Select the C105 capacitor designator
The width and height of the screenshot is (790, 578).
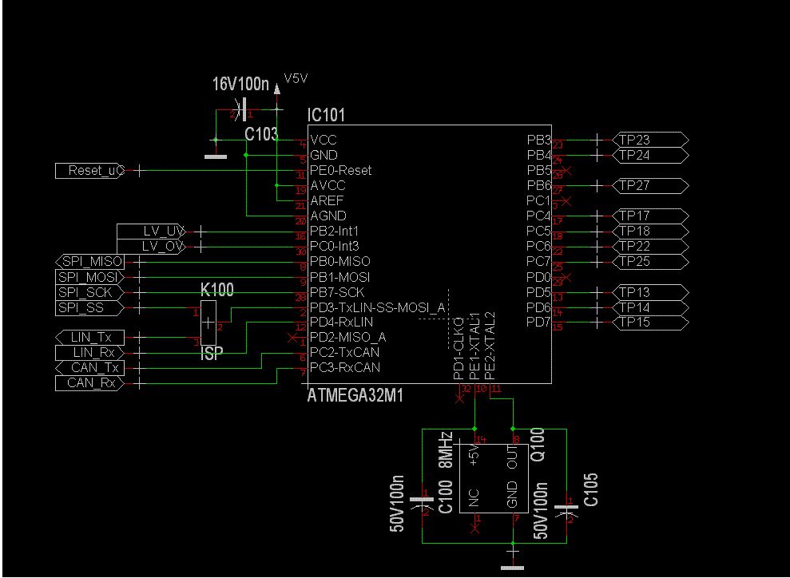590,490
